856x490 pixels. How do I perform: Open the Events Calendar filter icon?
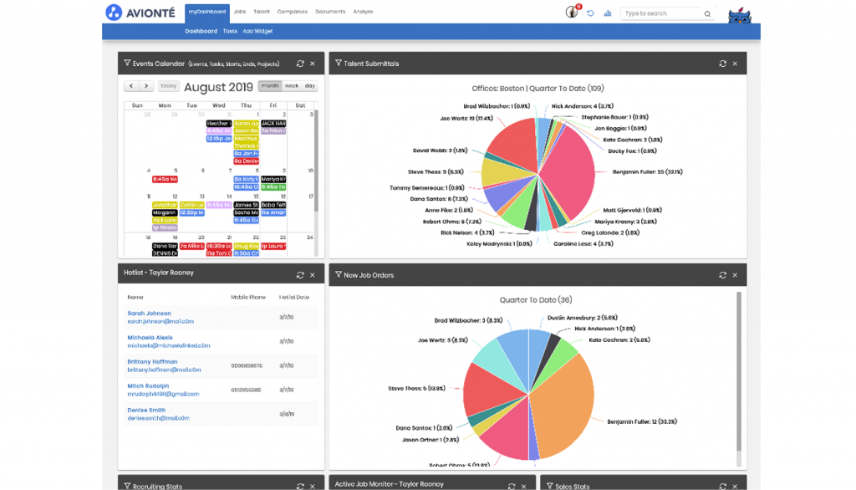pos(127,64)
